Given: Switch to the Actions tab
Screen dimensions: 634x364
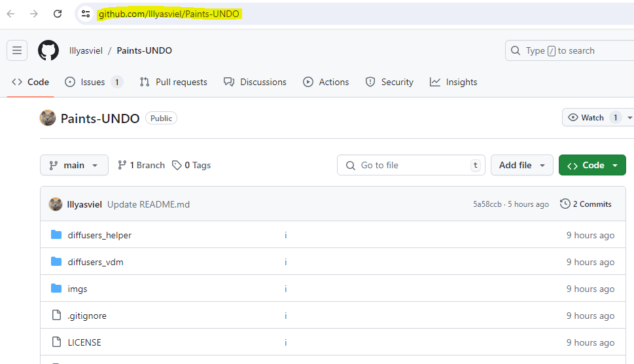Looking at the screenshot, I should pyautogui.click(x=326, y=82).
